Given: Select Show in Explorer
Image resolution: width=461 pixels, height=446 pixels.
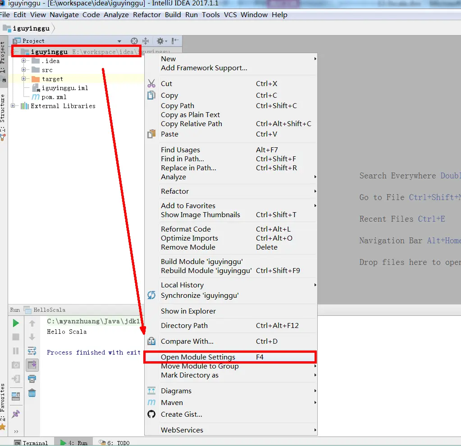Looking at the screenshot, I should pyautogui.click(x=231, y=311).
